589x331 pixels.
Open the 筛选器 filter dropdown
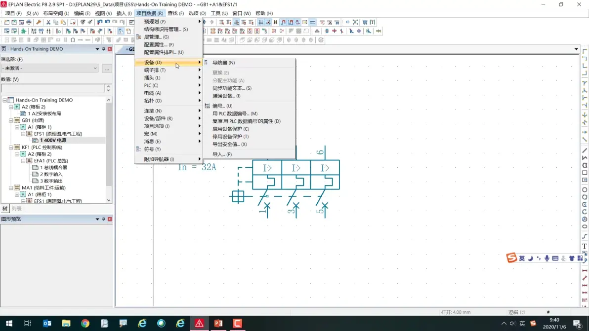95,68
